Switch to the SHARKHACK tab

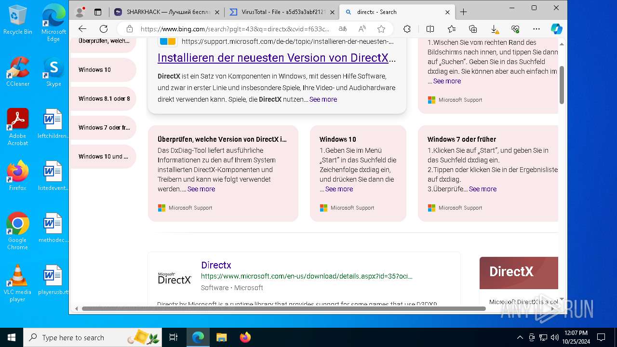(x=166, y=12)
